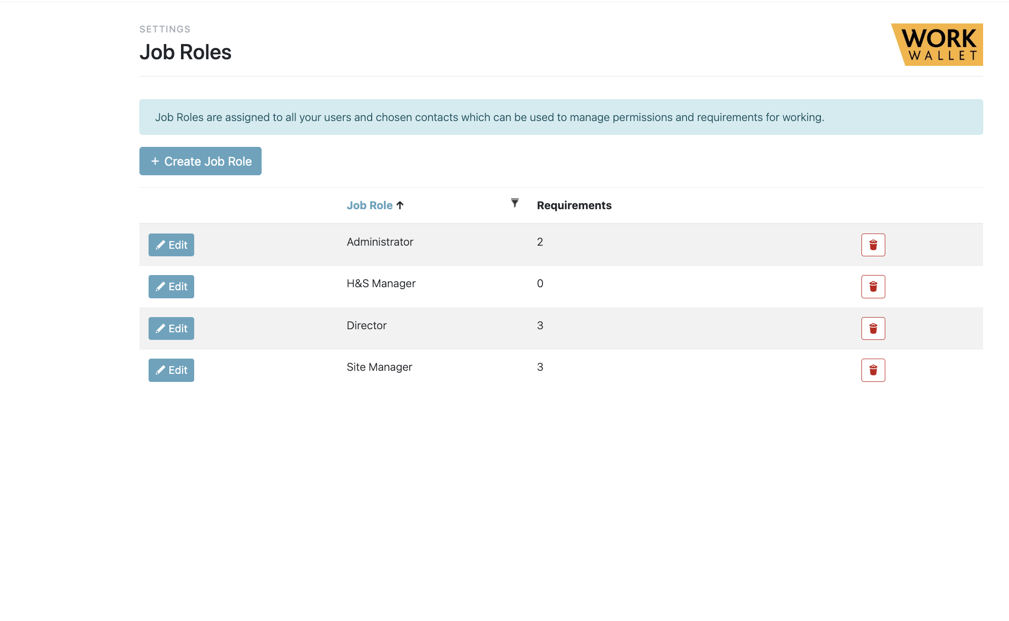
Task: Edit the Site Manager job role
Action: point(171,370)
